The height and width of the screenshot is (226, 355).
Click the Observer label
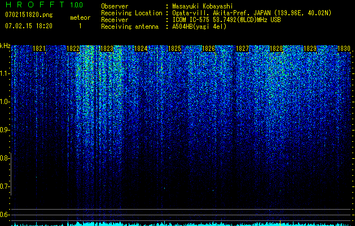115,6
